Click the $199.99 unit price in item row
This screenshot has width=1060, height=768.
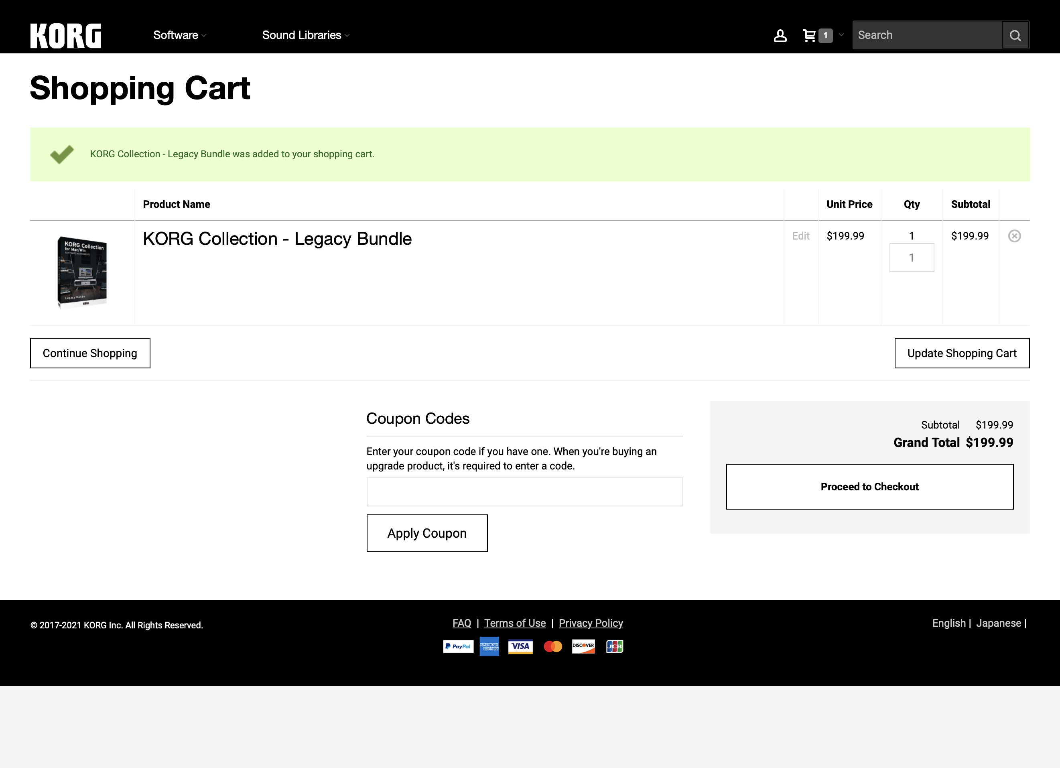tap(845, 236)
